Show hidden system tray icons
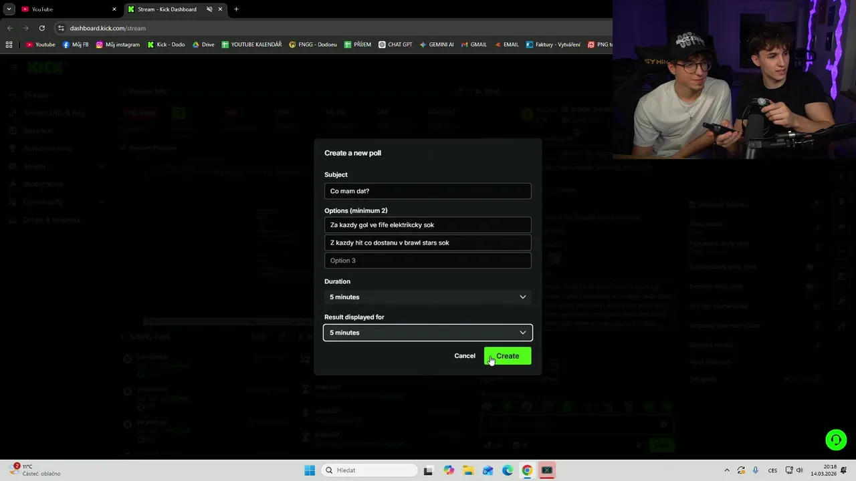856x481 pixels. point(727,470)
